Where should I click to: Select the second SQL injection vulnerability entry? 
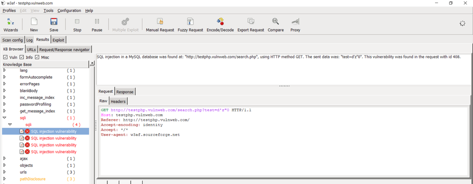coord(53,138)
